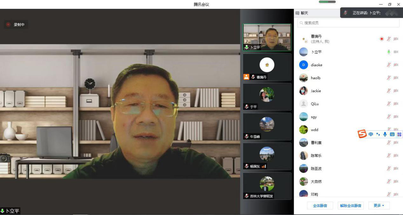This screenshot has height=215, width=403.
Task: Toggle the camera for Jackie
Action: click(396, 91)
